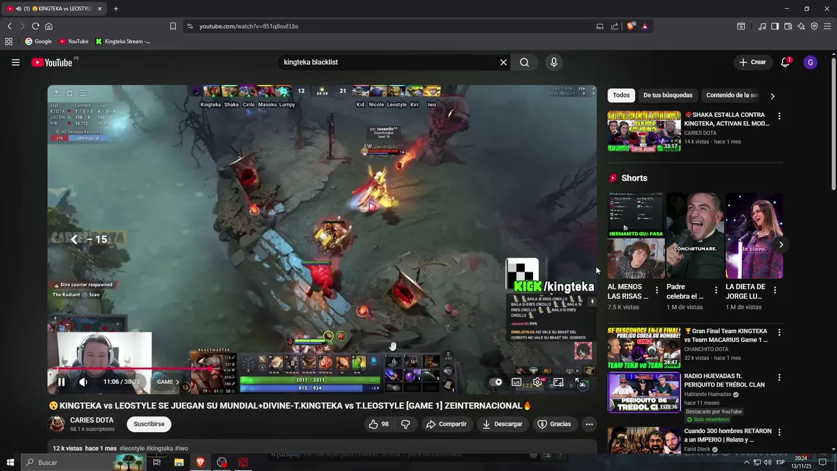
Task: Open the Brave Wallet icon
Action: [788, 26]
